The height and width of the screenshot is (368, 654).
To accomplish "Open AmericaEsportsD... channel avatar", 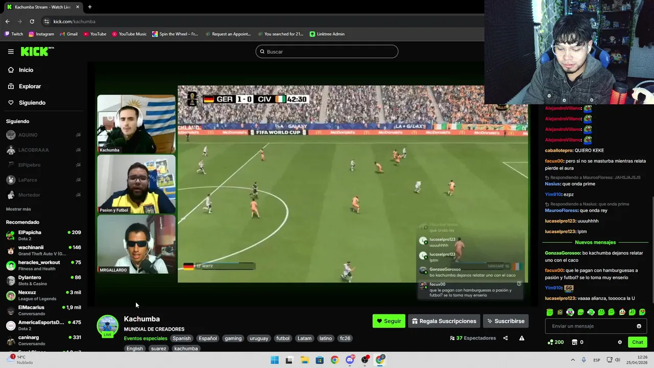I will (x=11, y=325).
